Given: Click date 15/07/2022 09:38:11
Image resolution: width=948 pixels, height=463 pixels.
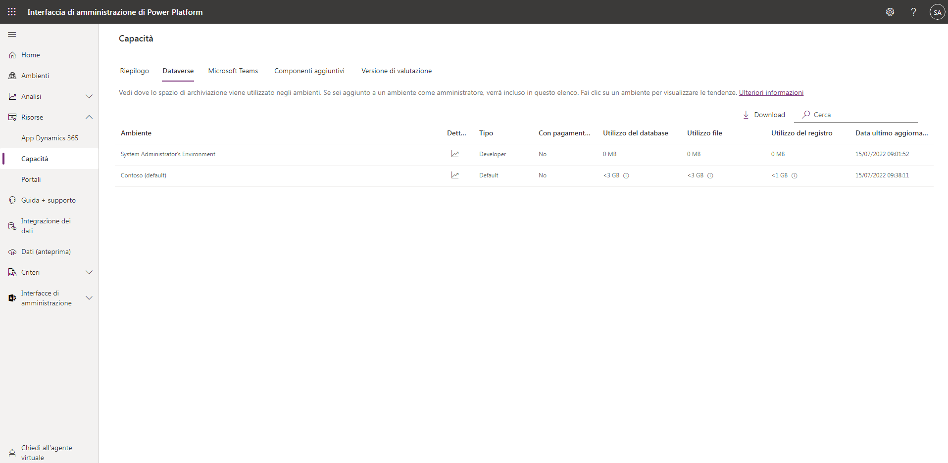Looking at the screenshot, I should 882,175.
